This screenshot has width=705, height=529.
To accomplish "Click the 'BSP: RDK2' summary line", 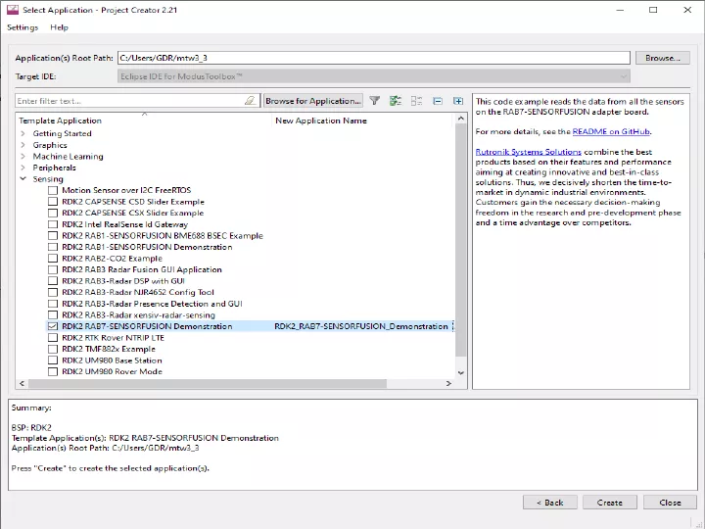I will pos(31,428).
